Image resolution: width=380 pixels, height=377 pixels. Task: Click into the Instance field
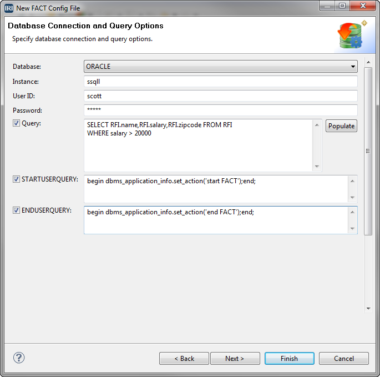[x=221, y=82]
